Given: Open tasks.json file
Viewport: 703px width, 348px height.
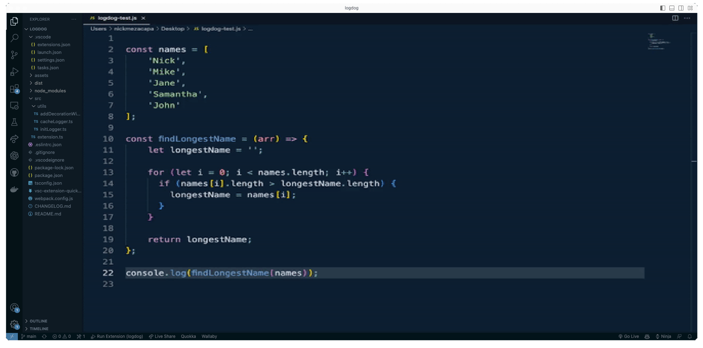Looking at the screenshot, I should click(48, 68).
